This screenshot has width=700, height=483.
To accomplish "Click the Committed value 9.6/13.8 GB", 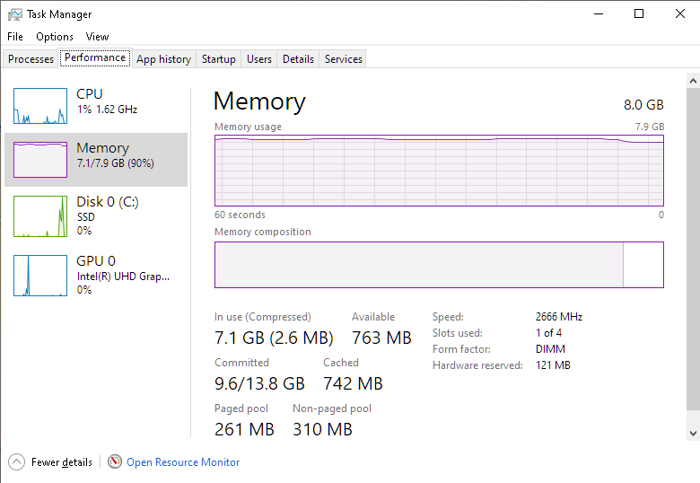I will coord(259,383).
